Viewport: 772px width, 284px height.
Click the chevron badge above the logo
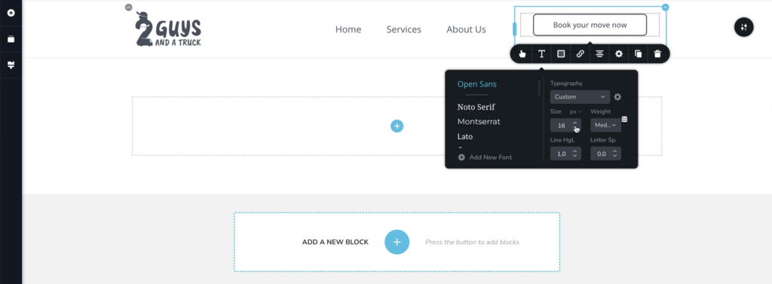tap(128, 8)
